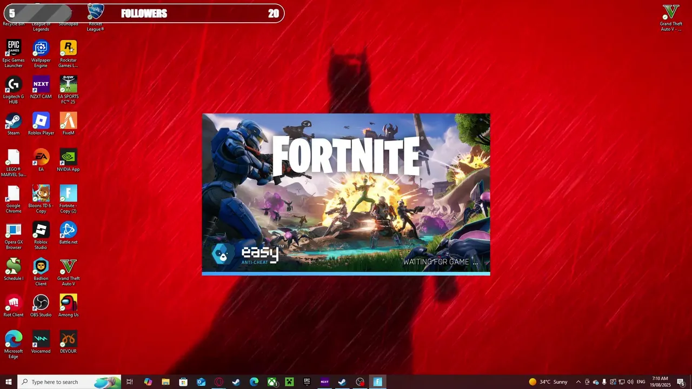This screenshot has width=692, height=389.
Task: Open the Windows Start menu
Action: (9, 382)
